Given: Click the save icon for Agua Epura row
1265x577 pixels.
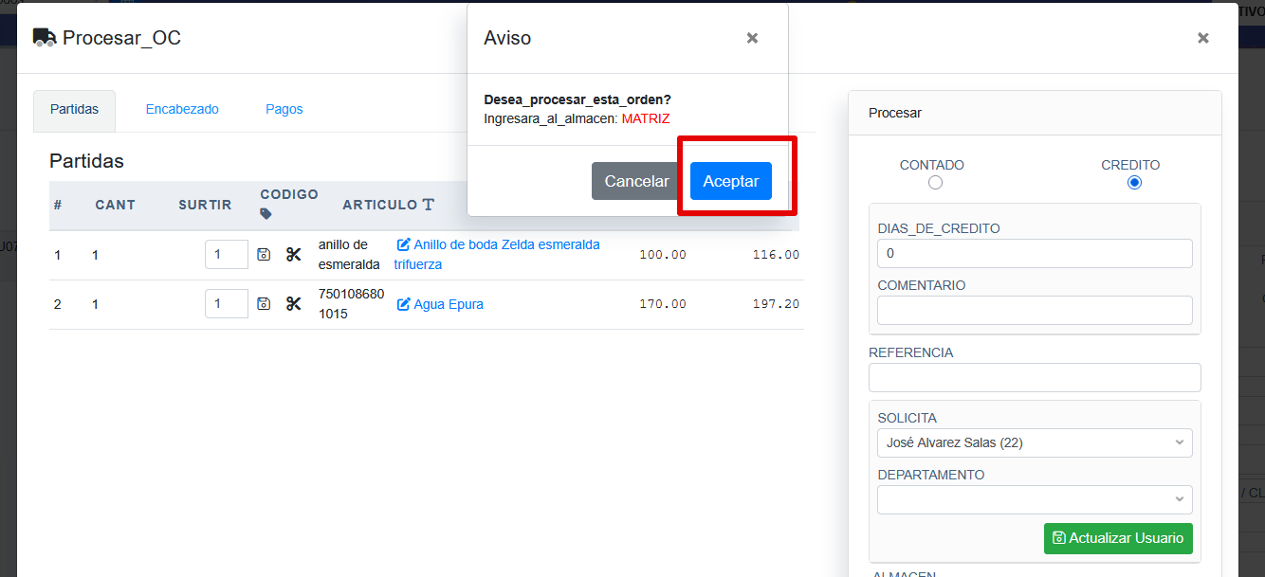Looking at the screenshot, I should click(x=264, y=303).
